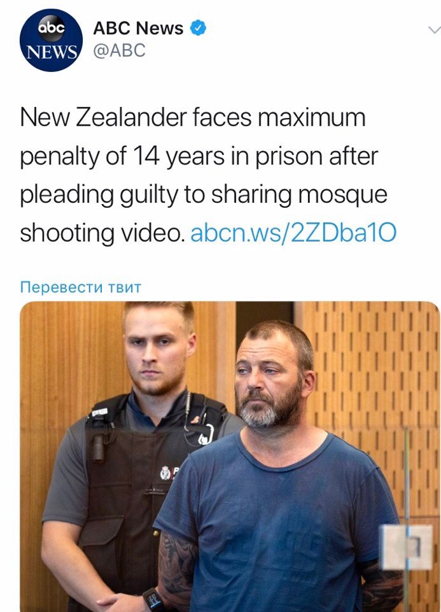441x612 pixels.
Task: Open the ABC News profile avatar
Action: coord(51,40)
